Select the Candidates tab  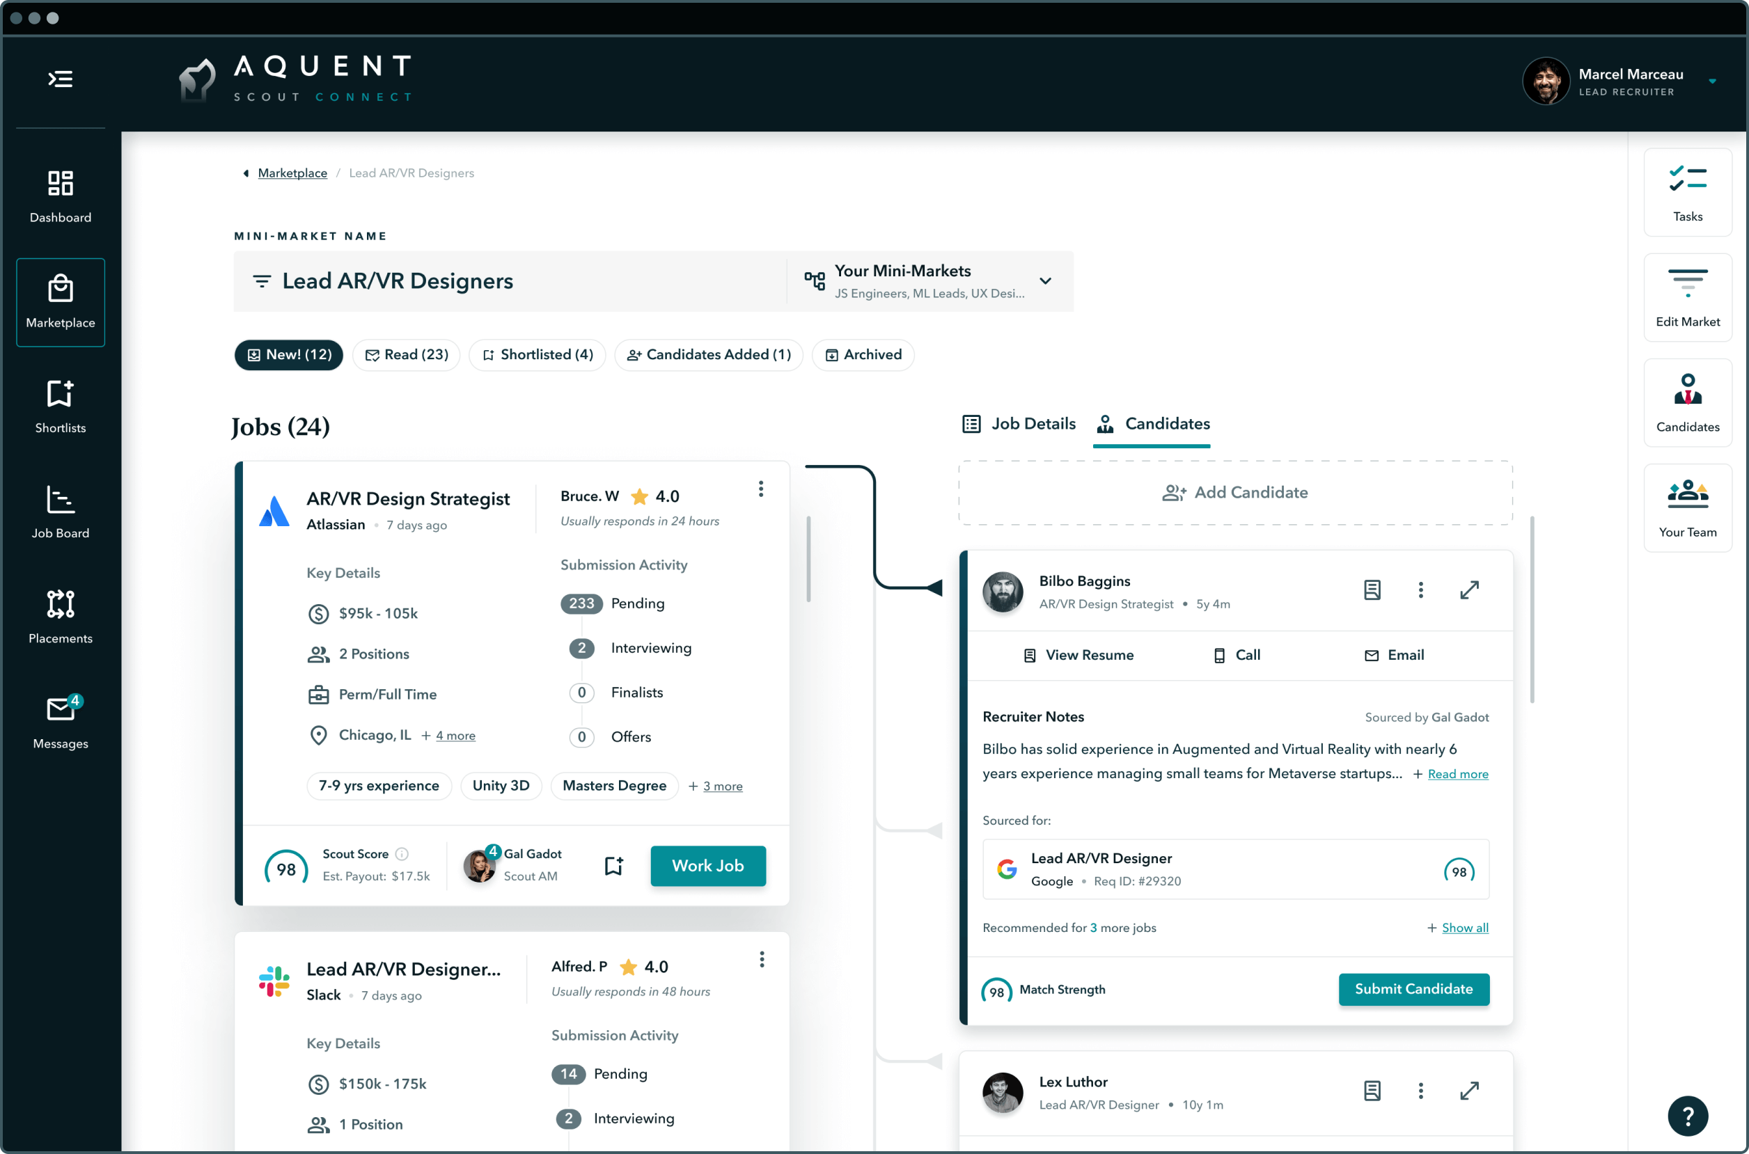pyautogui.click(x=1153, y=424)
